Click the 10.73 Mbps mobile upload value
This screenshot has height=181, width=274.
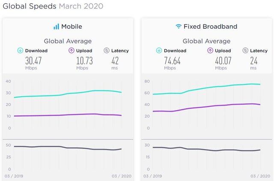82,60
